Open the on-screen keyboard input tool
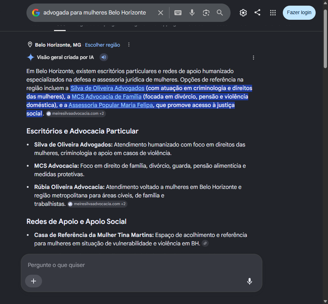 tap(178, 13)
